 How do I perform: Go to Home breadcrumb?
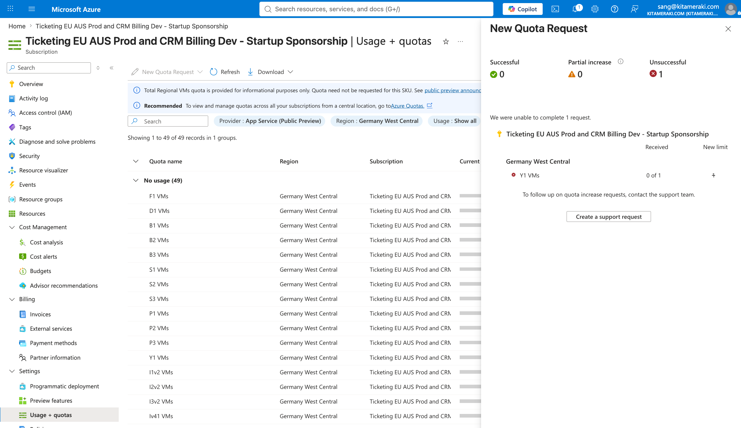(x=17, y=26)
